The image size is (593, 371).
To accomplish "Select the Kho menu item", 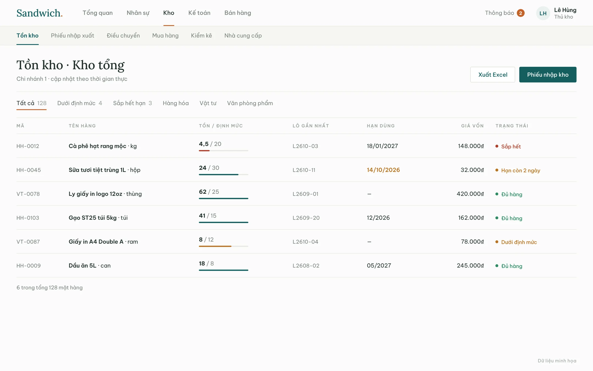I will 169,13.
